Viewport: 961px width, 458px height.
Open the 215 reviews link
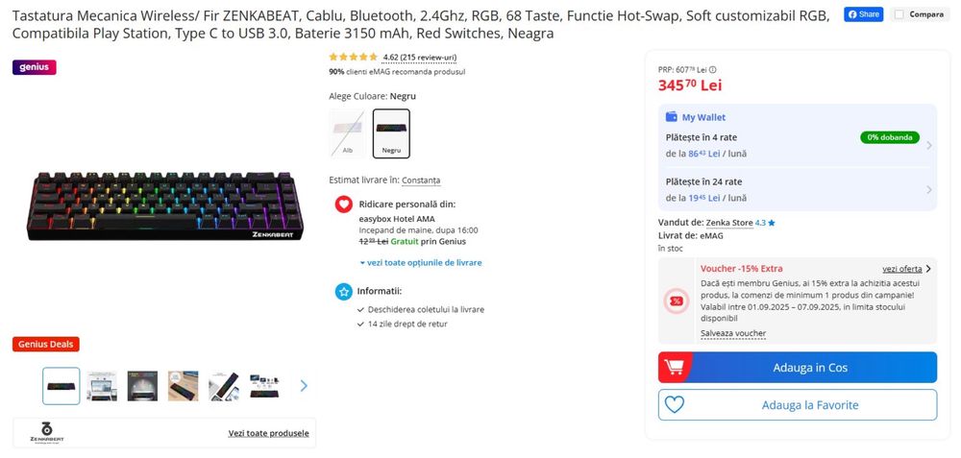point(419,58)
